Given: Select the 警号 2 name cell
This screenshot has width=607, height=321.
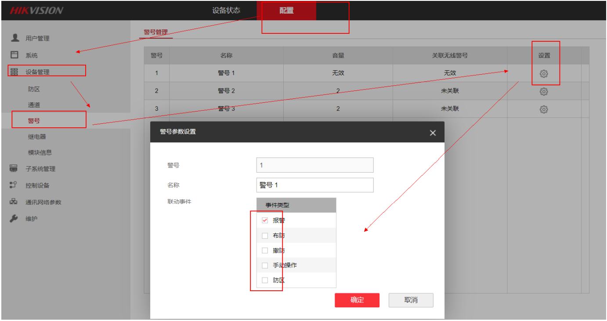Looking at the screenshot, I should (x=226, y=91).
